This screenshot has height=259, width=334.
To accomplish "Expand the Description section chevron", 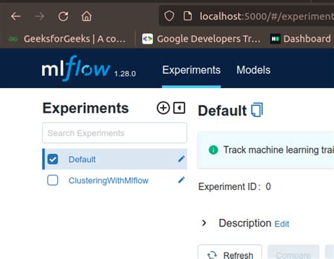I will [204, 223].
